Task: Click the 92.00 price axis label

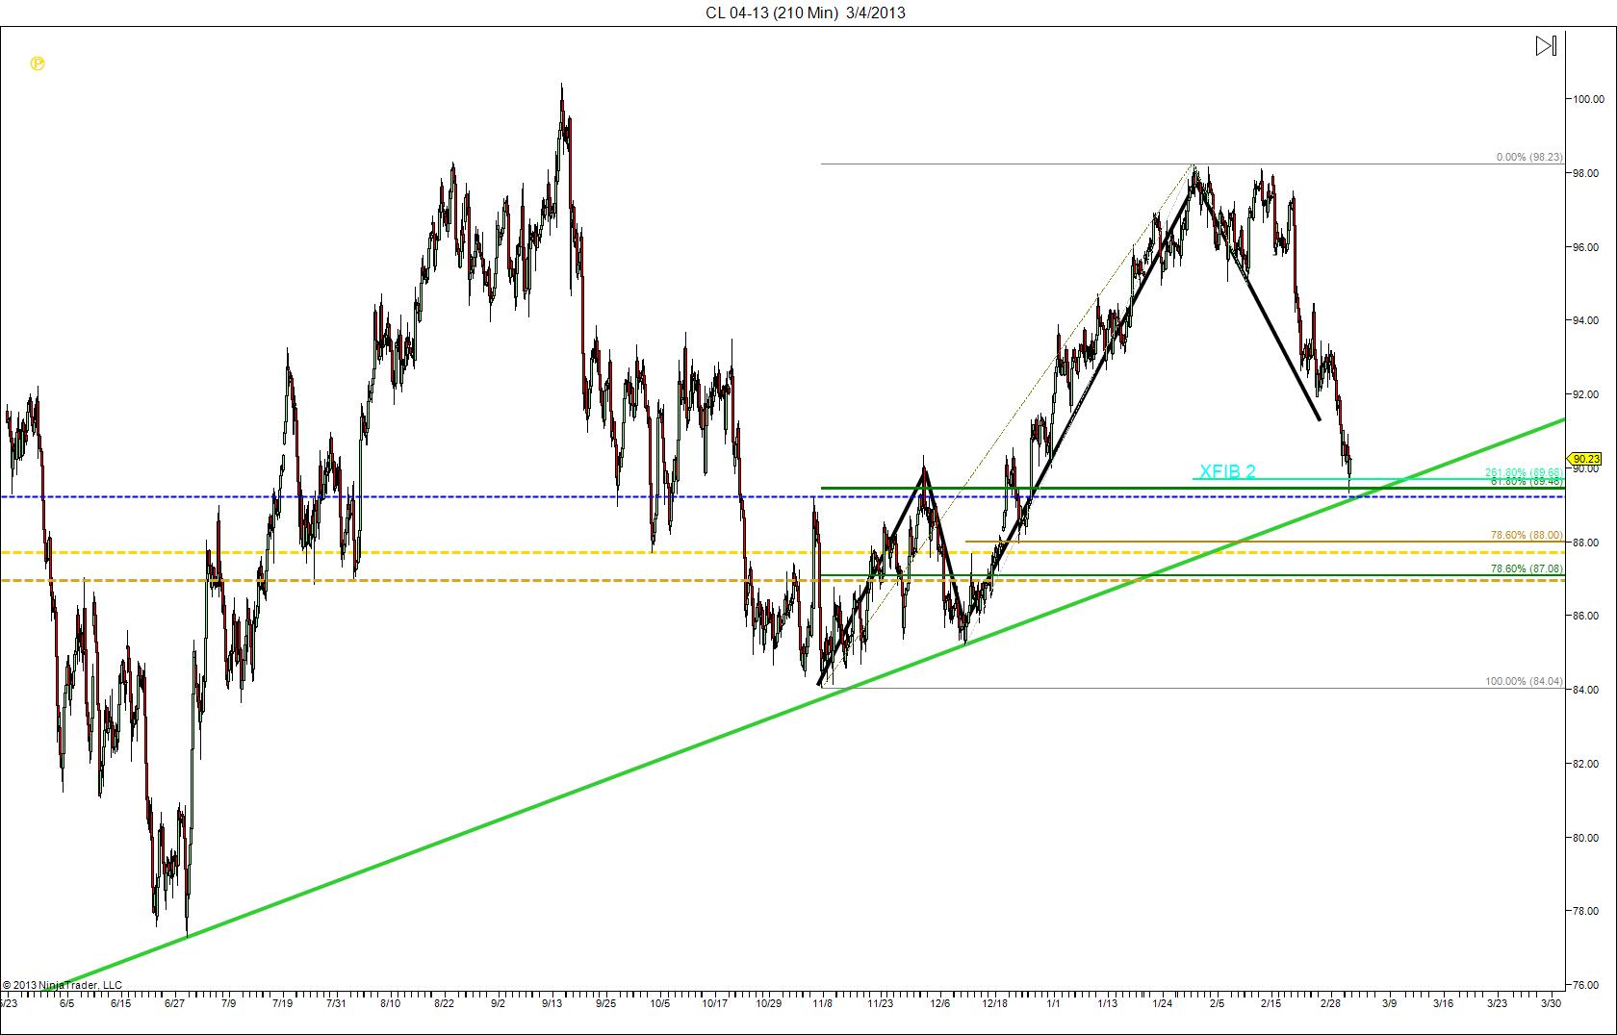Action: tap(1585, 394)
